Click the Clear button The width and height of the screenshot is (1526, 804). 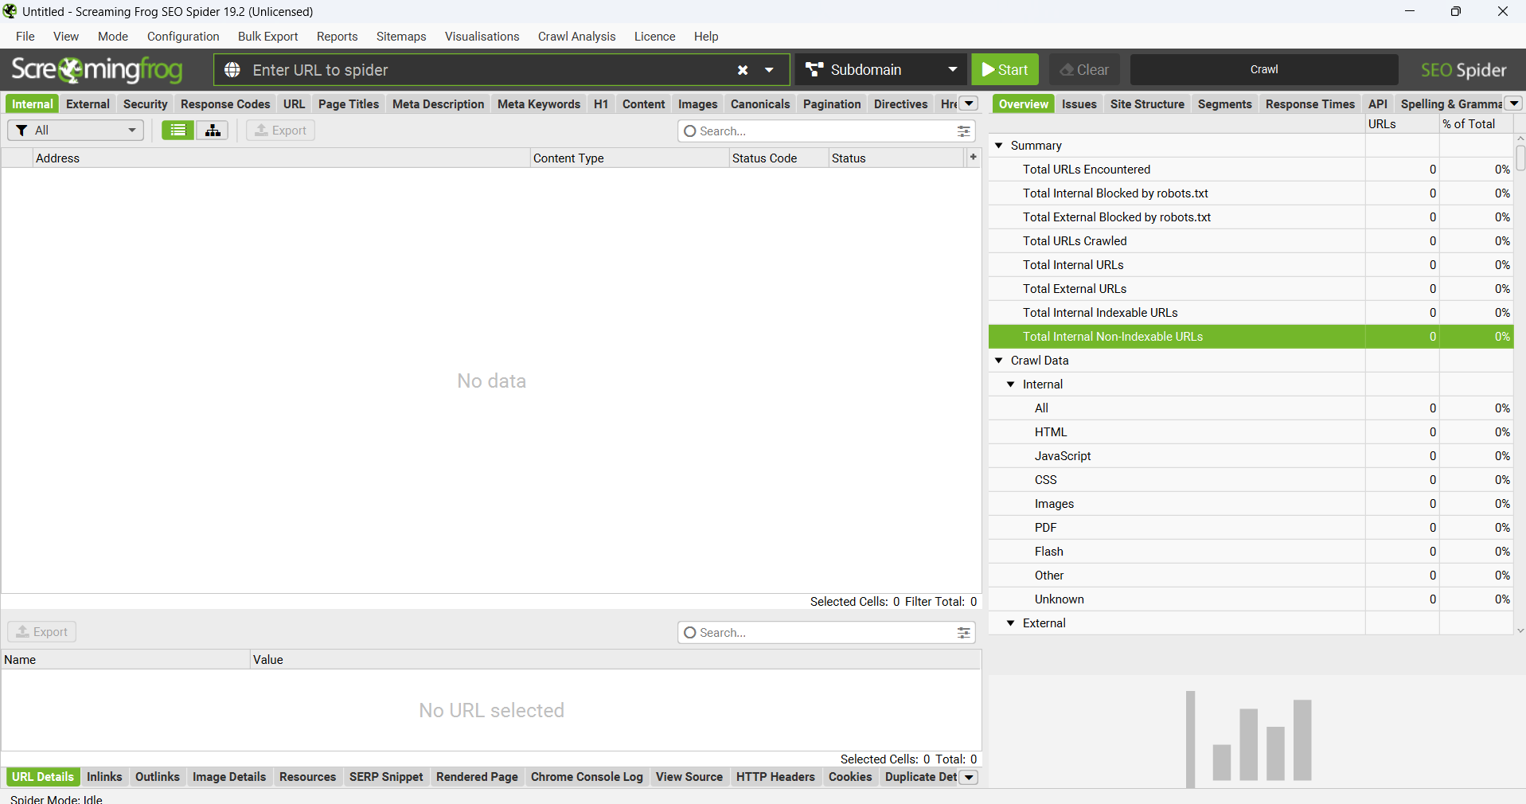point(1084,70)
